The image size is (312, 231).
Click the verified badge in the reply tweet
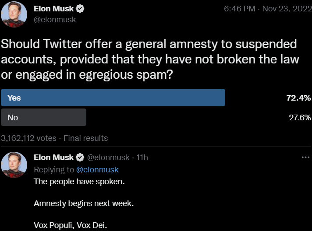[x=81, y=157]
